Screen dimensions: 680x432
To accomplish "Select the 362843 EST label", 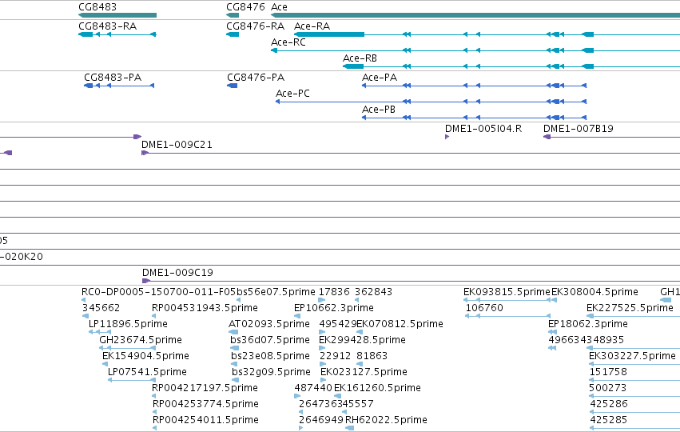I will coord(374,292).
